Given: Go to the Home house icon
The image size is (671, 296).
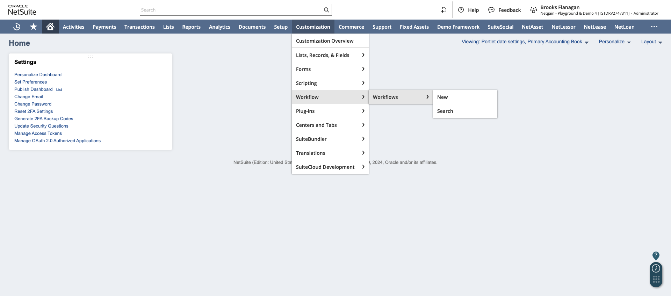Looking at the screenshot, I should click(50, 27).
